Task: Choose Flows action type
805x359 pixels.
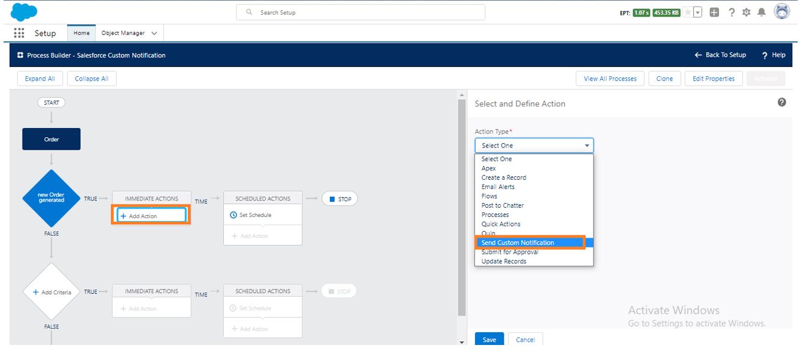Action: [534, 196]
